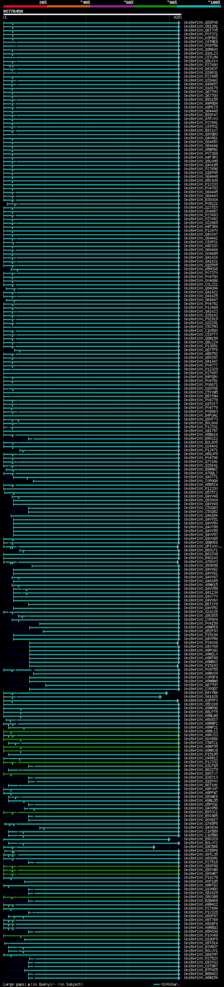Select the UniRef100_Q40961 label
The width and height of the screenshot is (224, 987).
201,138
